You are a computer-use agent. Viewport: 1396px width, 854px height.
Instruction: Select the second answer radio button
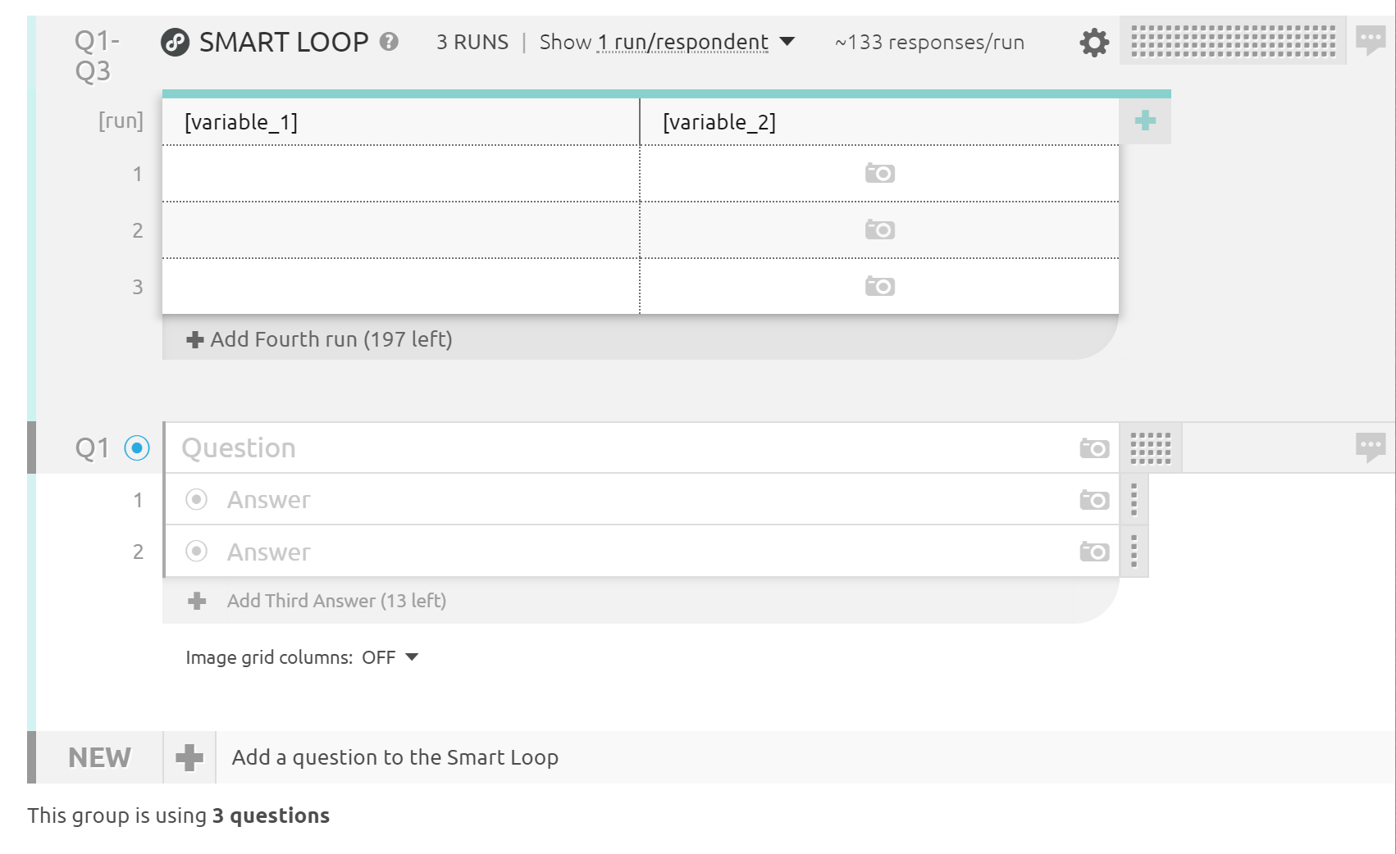[x=197, y=552]
